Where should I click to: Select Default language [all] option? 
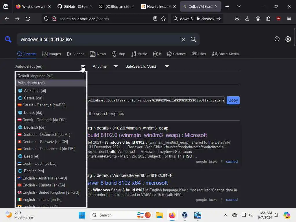click(51, 76)
